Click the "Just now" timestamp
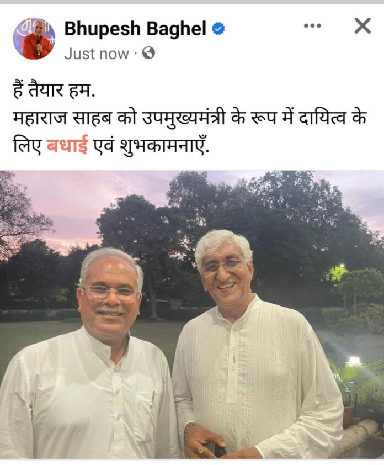 [97, 54]
